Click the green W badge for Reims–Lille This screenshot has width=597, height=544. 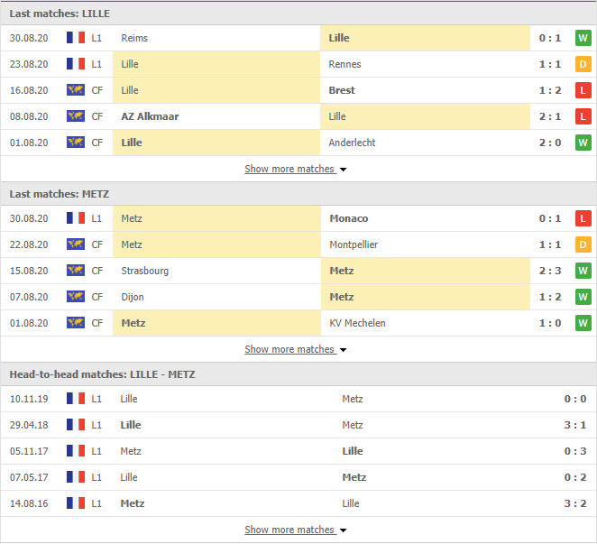click(x=583, y=38)
